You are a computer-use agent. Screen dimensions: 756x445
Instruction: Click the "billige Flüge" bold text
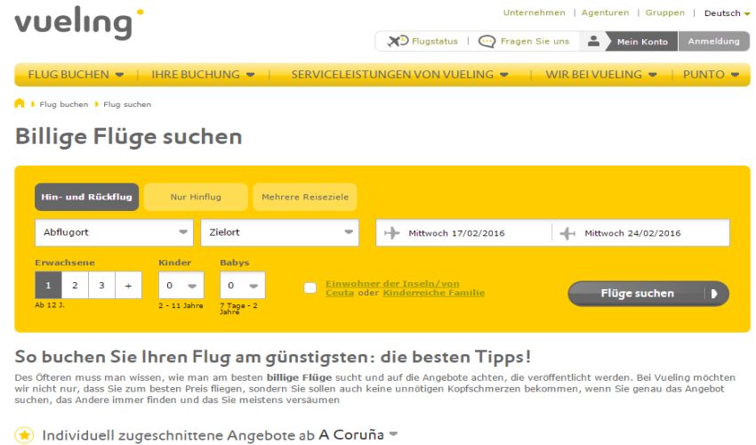tap(300, 377)
